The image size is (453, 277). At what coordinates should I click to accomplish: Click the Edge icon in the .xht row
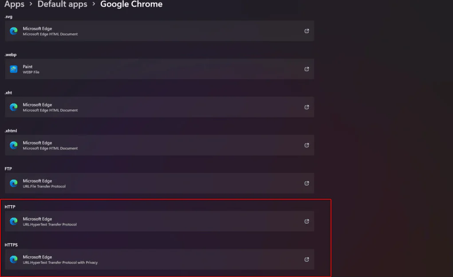click(x=14, y=107)
